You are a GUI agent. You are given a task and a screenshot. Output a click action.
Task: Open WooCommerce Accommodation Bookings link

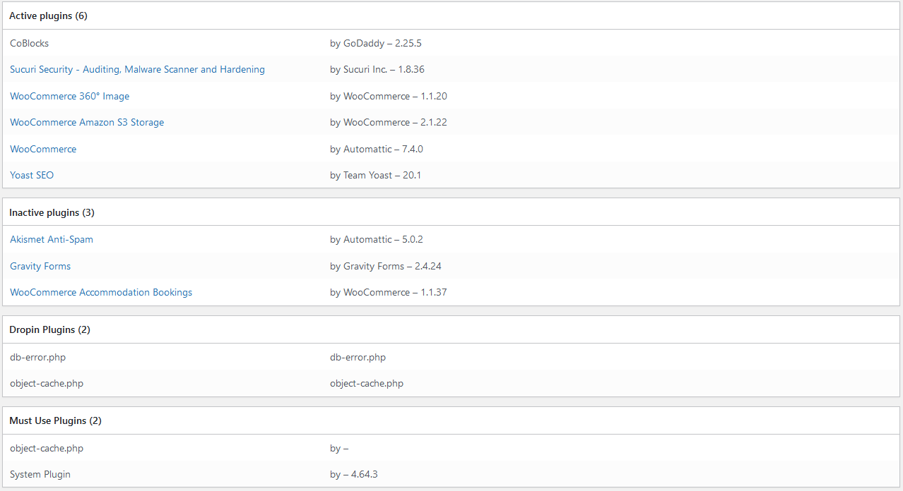point(101,292)
